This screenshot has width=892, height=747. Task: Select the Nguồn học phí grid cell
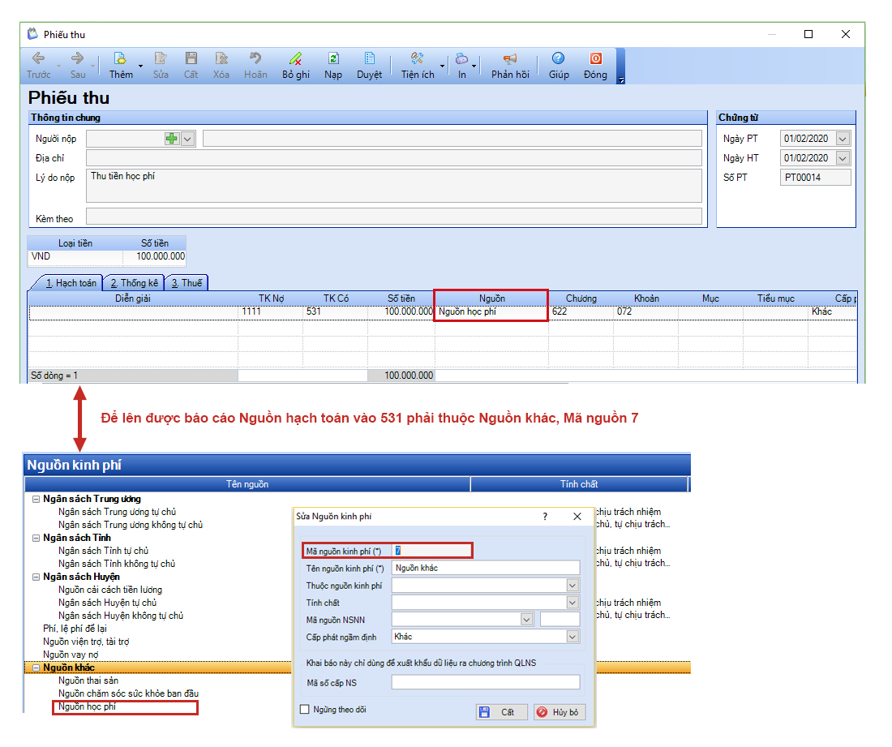491,311
